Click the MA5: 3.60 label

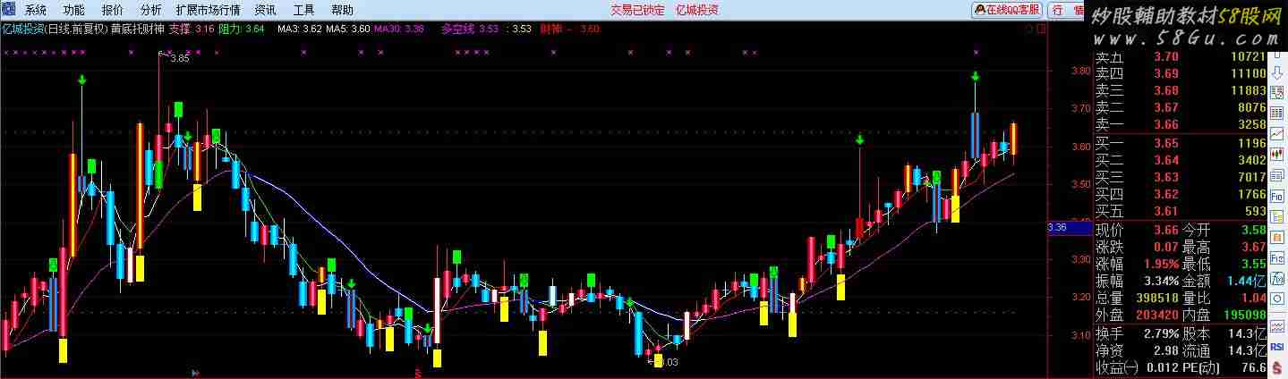click(348, 29)
